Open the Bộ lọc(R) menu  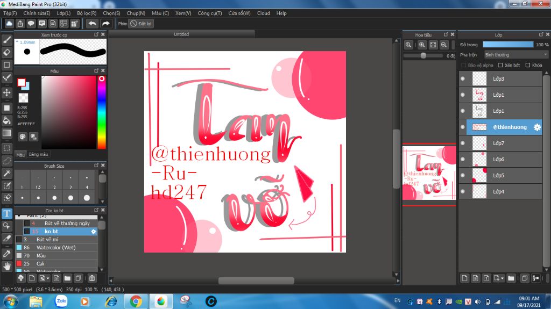tap(87, 13)
